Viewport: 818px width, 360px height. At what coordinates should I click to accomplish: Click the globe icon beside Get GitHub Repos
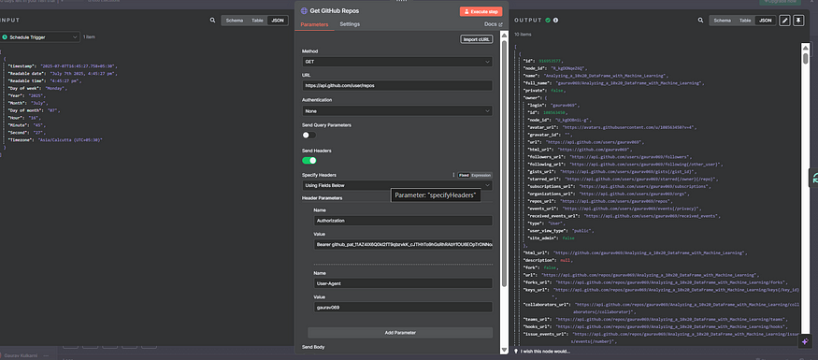click(305, 11)
